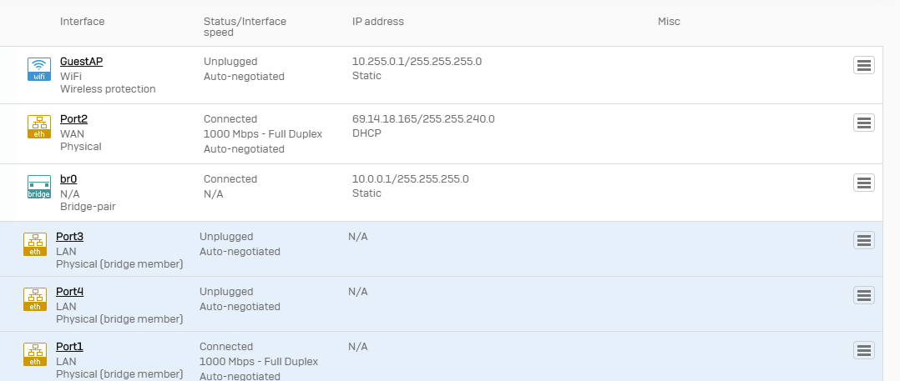The height and width of the screenshot is (381, 900).
Task: Click the Port4 ethernet icon
Action: pos(35,299)
